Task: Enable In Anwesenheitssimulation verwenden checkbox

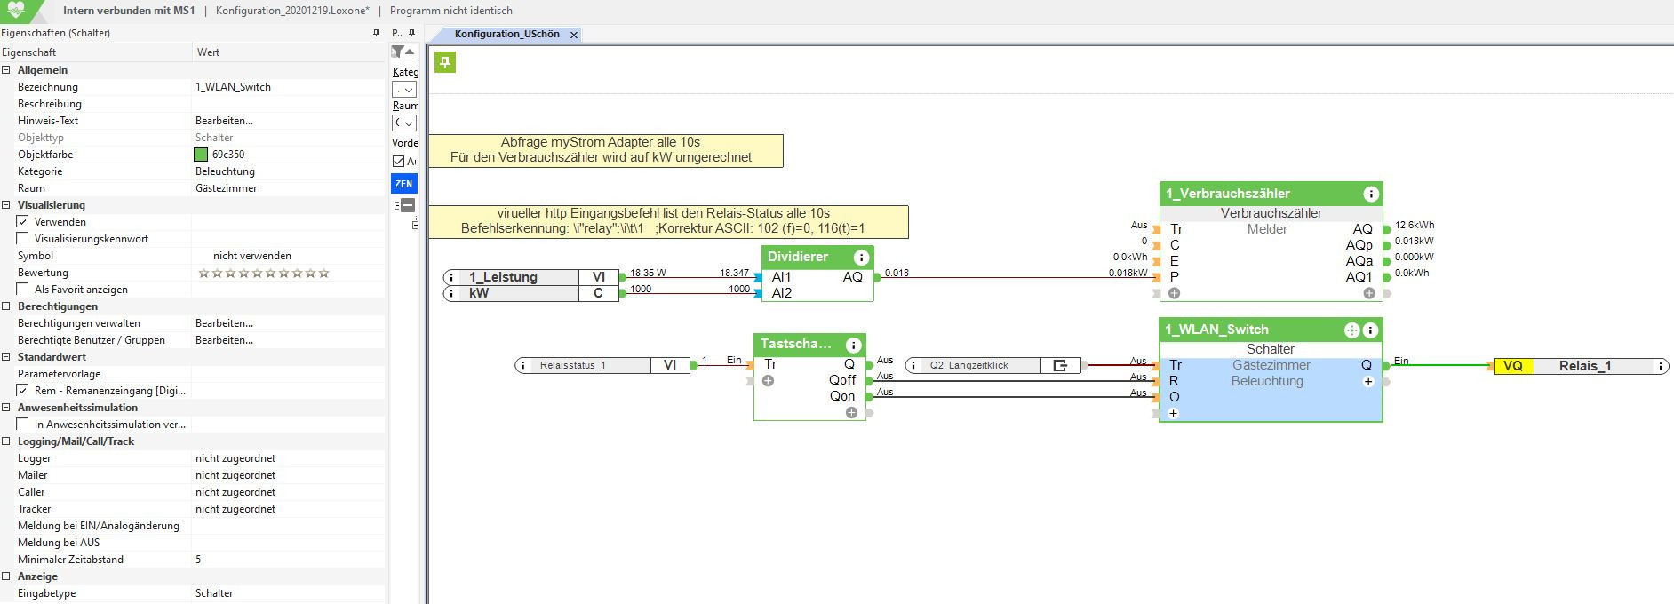Action: (x=23, y=425)
